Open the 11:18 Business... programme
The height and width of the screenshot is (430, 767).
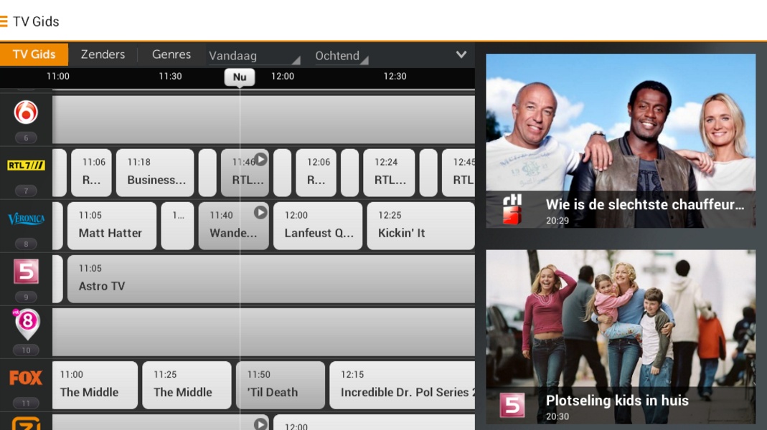[155, 173]
